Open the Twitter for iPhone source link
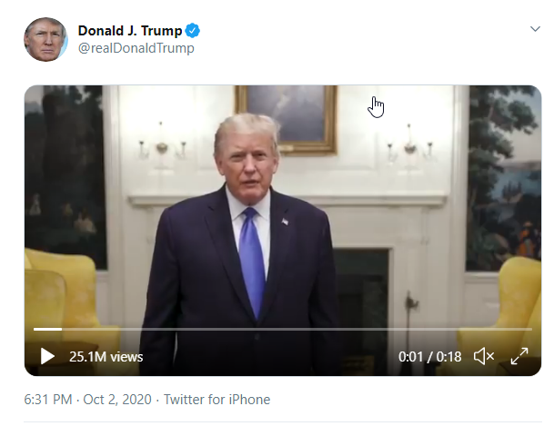 217,400
